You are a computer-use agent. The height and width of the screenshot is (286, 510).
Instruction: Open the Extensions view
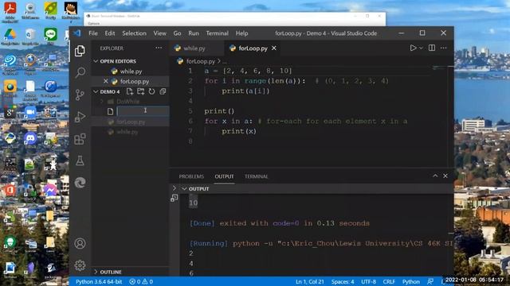80,139
